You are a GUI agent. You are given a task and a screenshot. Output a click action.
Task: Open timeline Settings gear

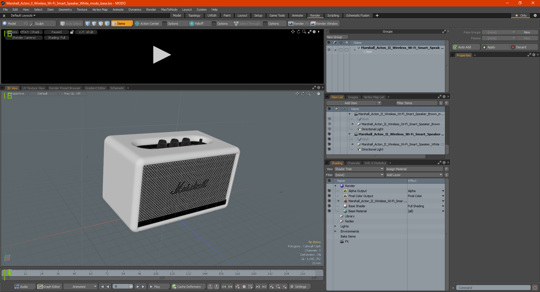click(300, 287)
